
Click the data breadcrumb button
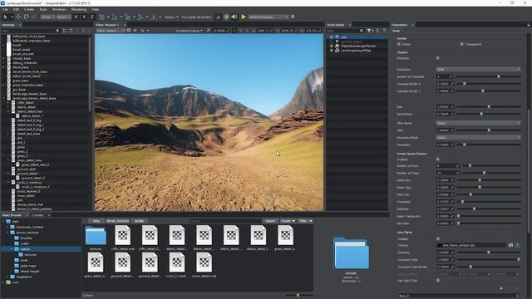coord(96,221)
